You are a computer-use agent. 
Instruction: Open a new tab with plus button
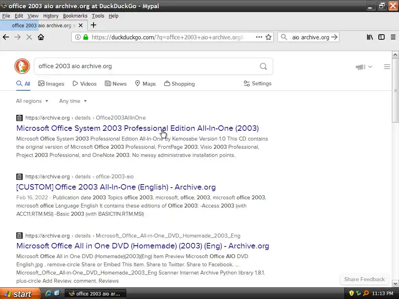[x=94, y=25]
